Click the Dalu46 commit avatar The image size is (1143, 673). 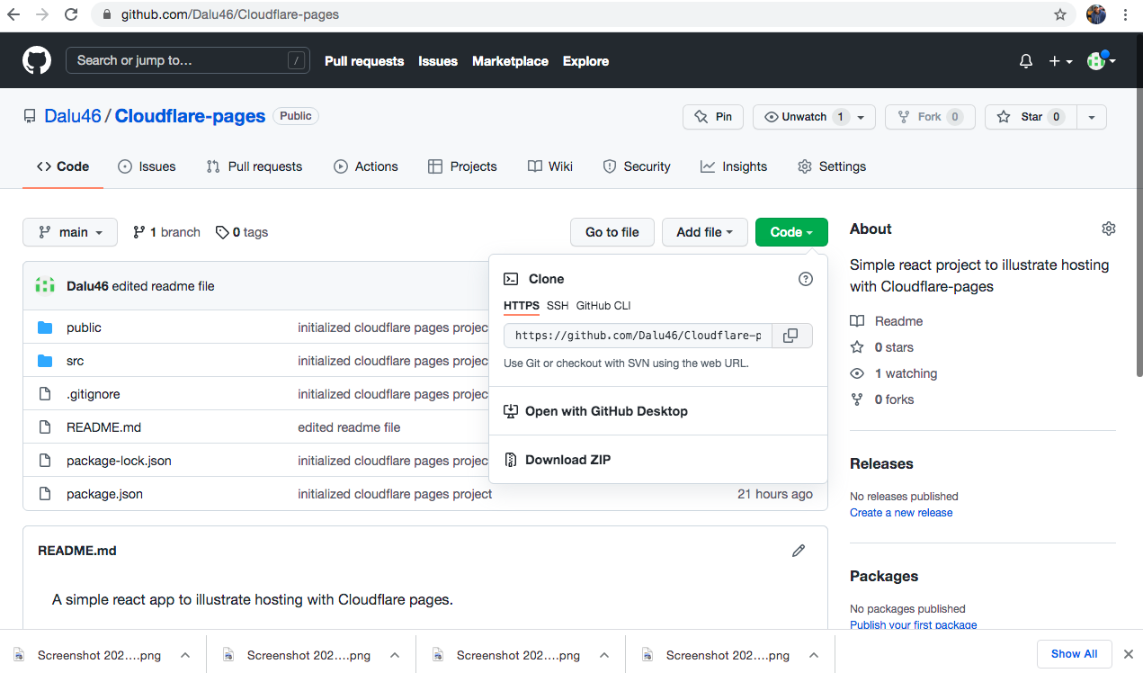tap(45, 285)
